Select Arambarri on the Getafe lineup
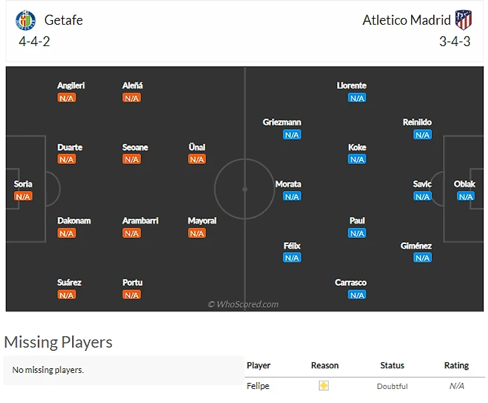 tap(140, 221)
